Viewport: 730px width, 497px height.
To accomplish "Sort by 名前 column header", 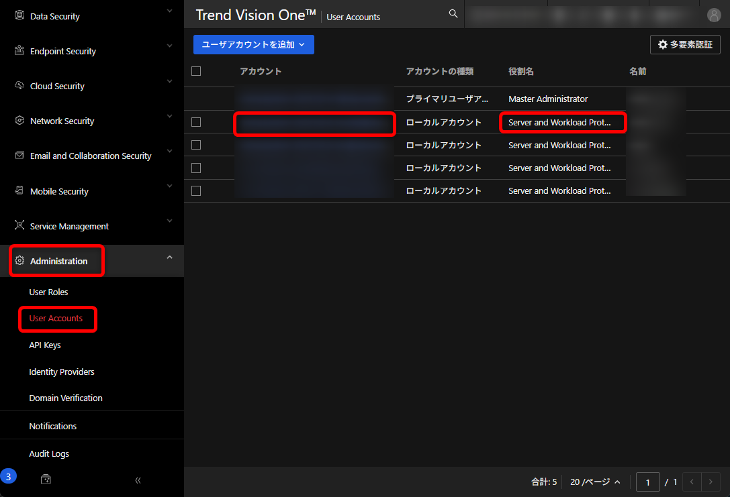I will 637,71.
